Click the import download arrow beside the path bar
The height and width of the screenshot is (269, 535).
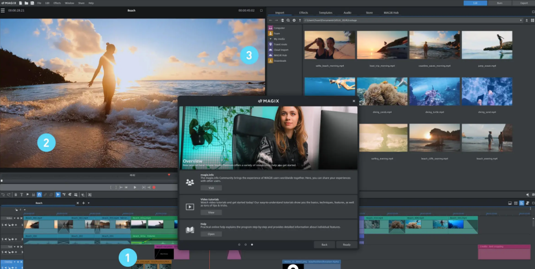[527, 21]
